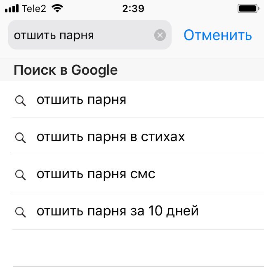
Task: Tap the magnifier icon beside "отшить парня" suggestion
Action: pos(21,101)
